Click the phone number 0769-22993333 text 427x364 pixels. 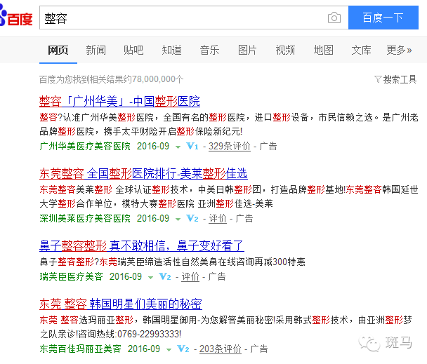point(148,334)
